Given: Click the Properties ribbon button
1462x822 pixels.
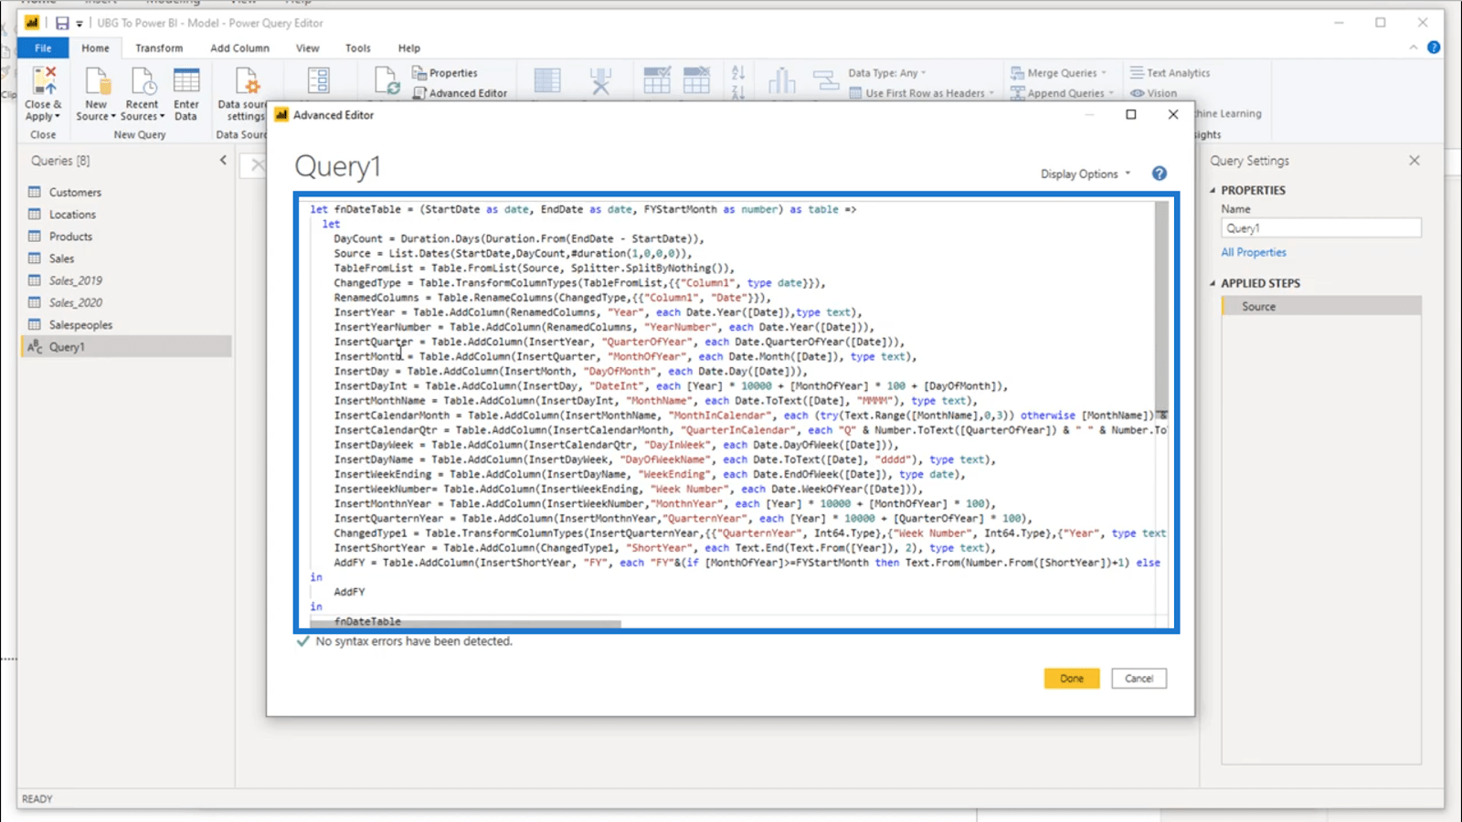Looking at the screenshot, I should click(445, 73).
